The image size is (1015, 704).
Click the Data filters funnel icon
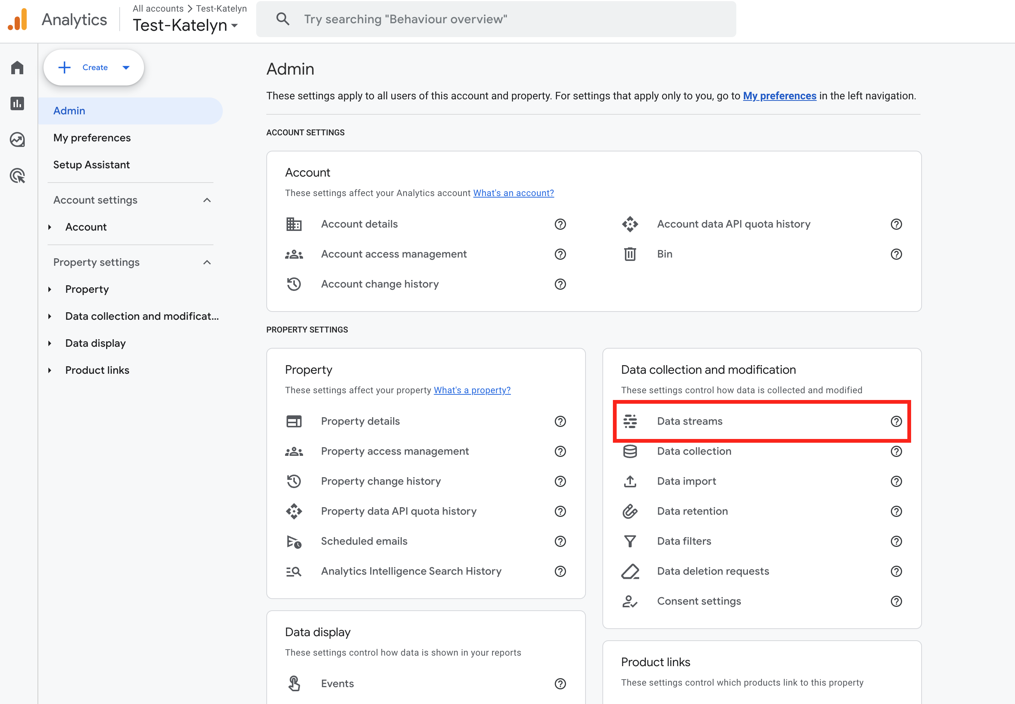(x=630, y=541)
